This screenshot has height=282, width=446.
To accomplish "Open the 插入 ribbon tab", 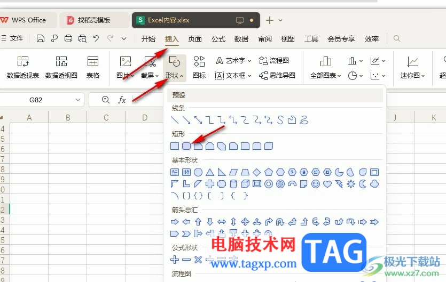I will click(x=172, y=38).
